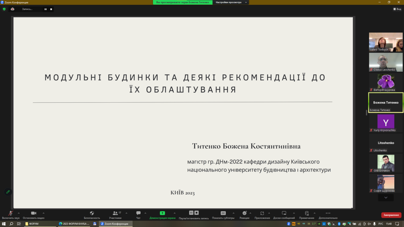Click the green Демонстрация экрана icon
Screen dimensions: 404x227
click(162, 213)
